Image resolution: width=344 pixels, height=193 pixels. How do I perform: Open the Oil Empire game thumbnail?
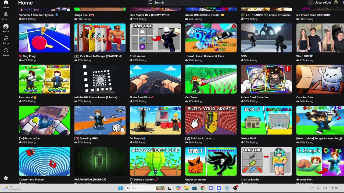pyautogui.click(x=155, y=120)
